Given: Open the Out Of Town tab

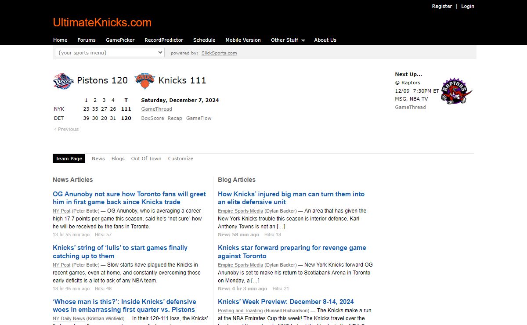Looking at the screenshot, I should tap(146, 159).
